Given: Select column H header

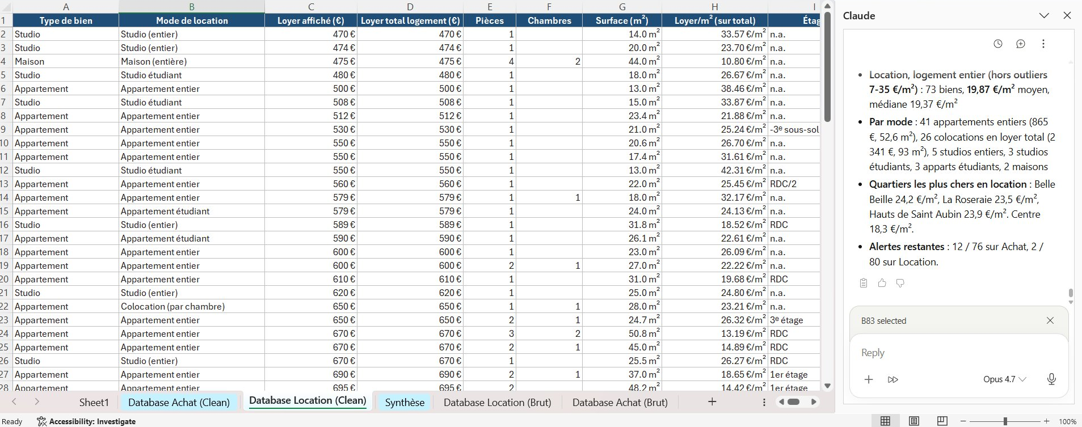Looking at the screenshot, I should click(715, 7).
